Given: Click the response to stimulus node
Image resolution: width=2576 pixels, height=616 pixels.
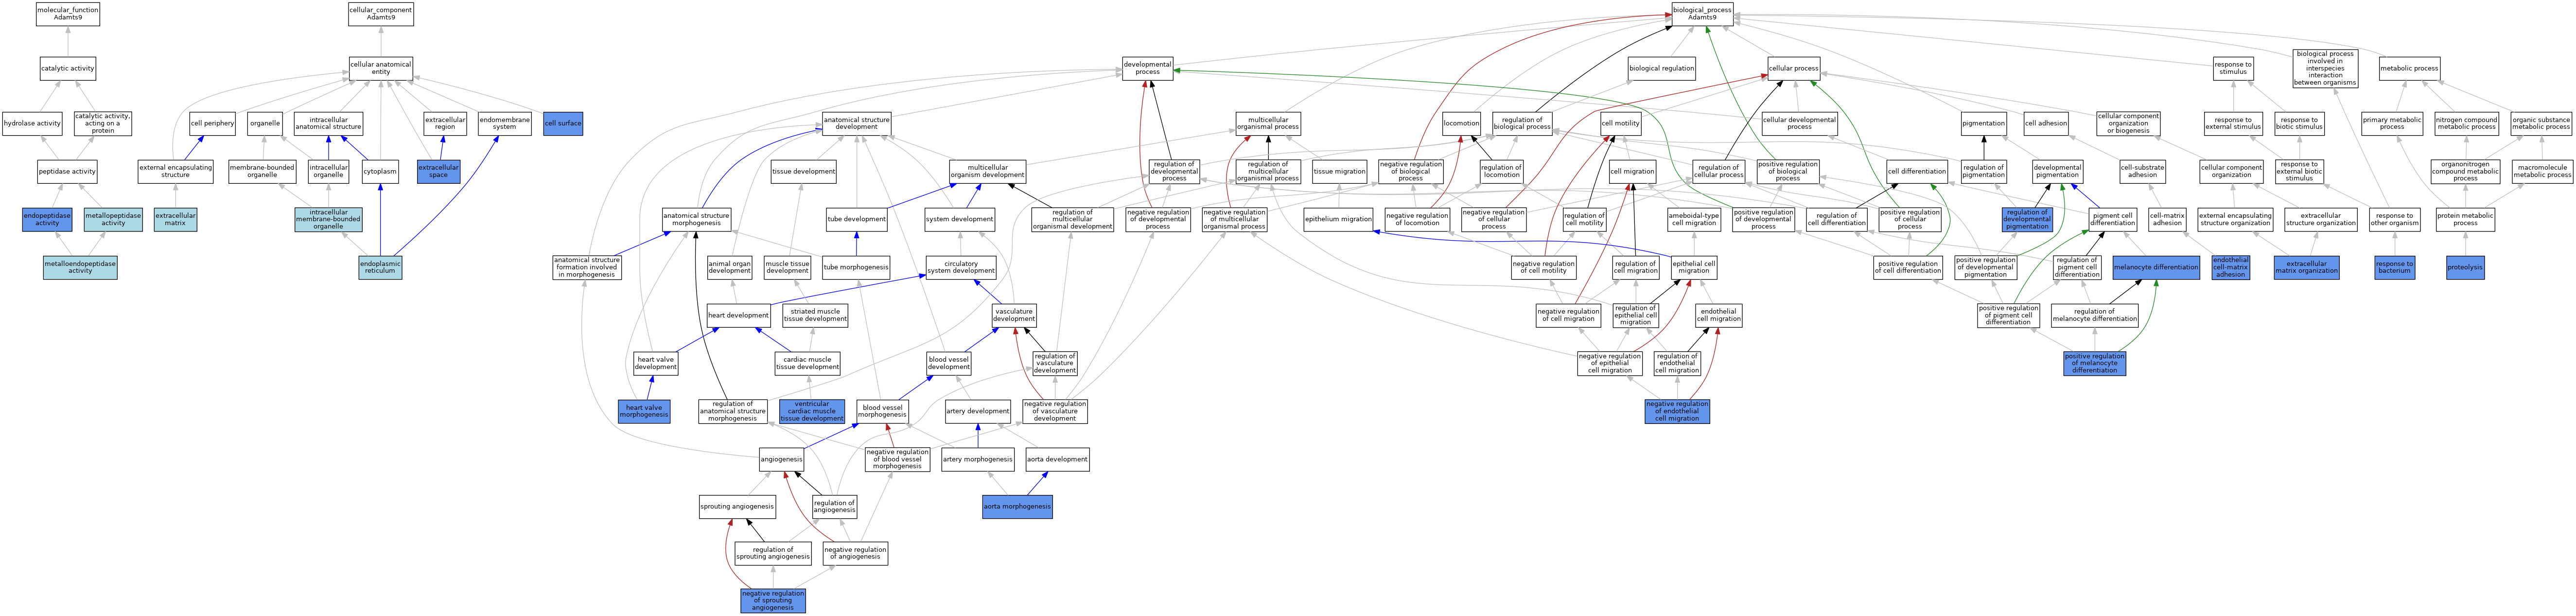Looking at the screenshot, I should tap(2233, 69).
